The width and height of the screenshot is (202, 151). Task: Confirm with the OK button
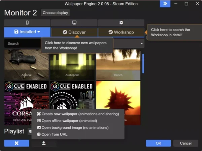[x=158, y=143]
